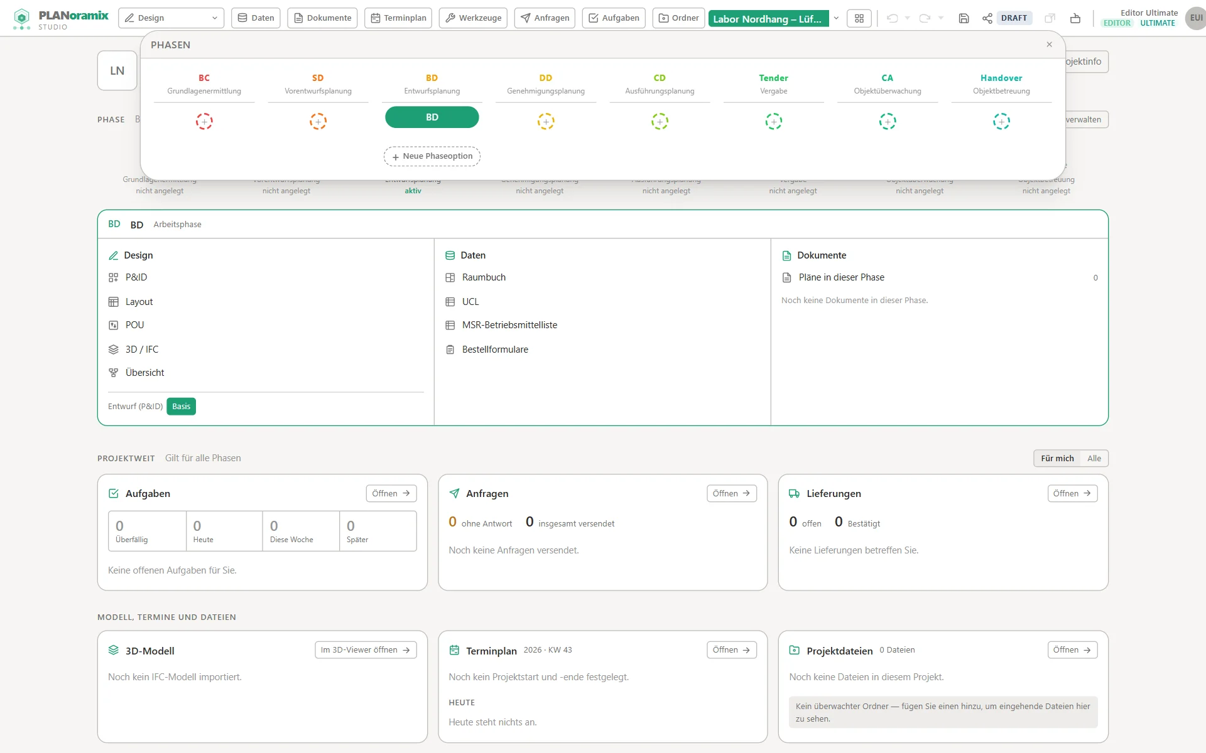Click the undo arrow icon

(x=892, y=18)
